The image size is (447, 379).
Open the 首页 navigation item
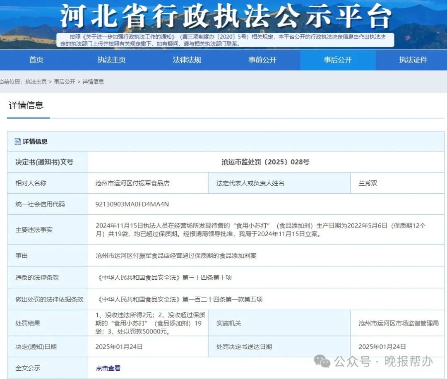[x=36, y=60]
